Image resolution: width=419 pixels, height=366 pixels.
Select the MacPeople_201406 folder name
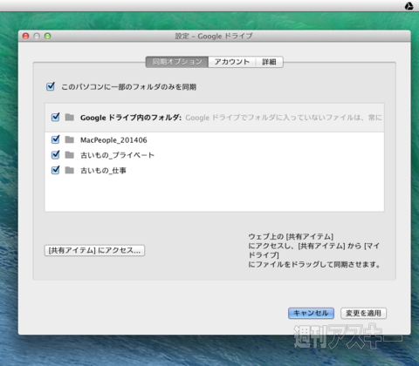click(x=113, y=140)
